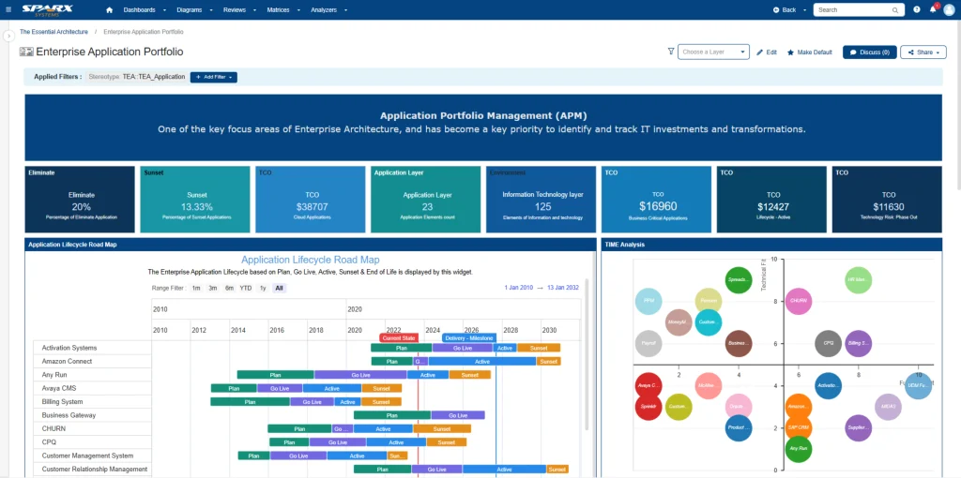Go to the Home icon
Screen dimensions: 961x478
[x=109, y=9]
